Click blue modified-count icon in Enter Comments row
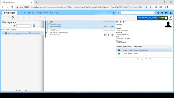Viewport: 174px width, 98px height. pos(112,26)
